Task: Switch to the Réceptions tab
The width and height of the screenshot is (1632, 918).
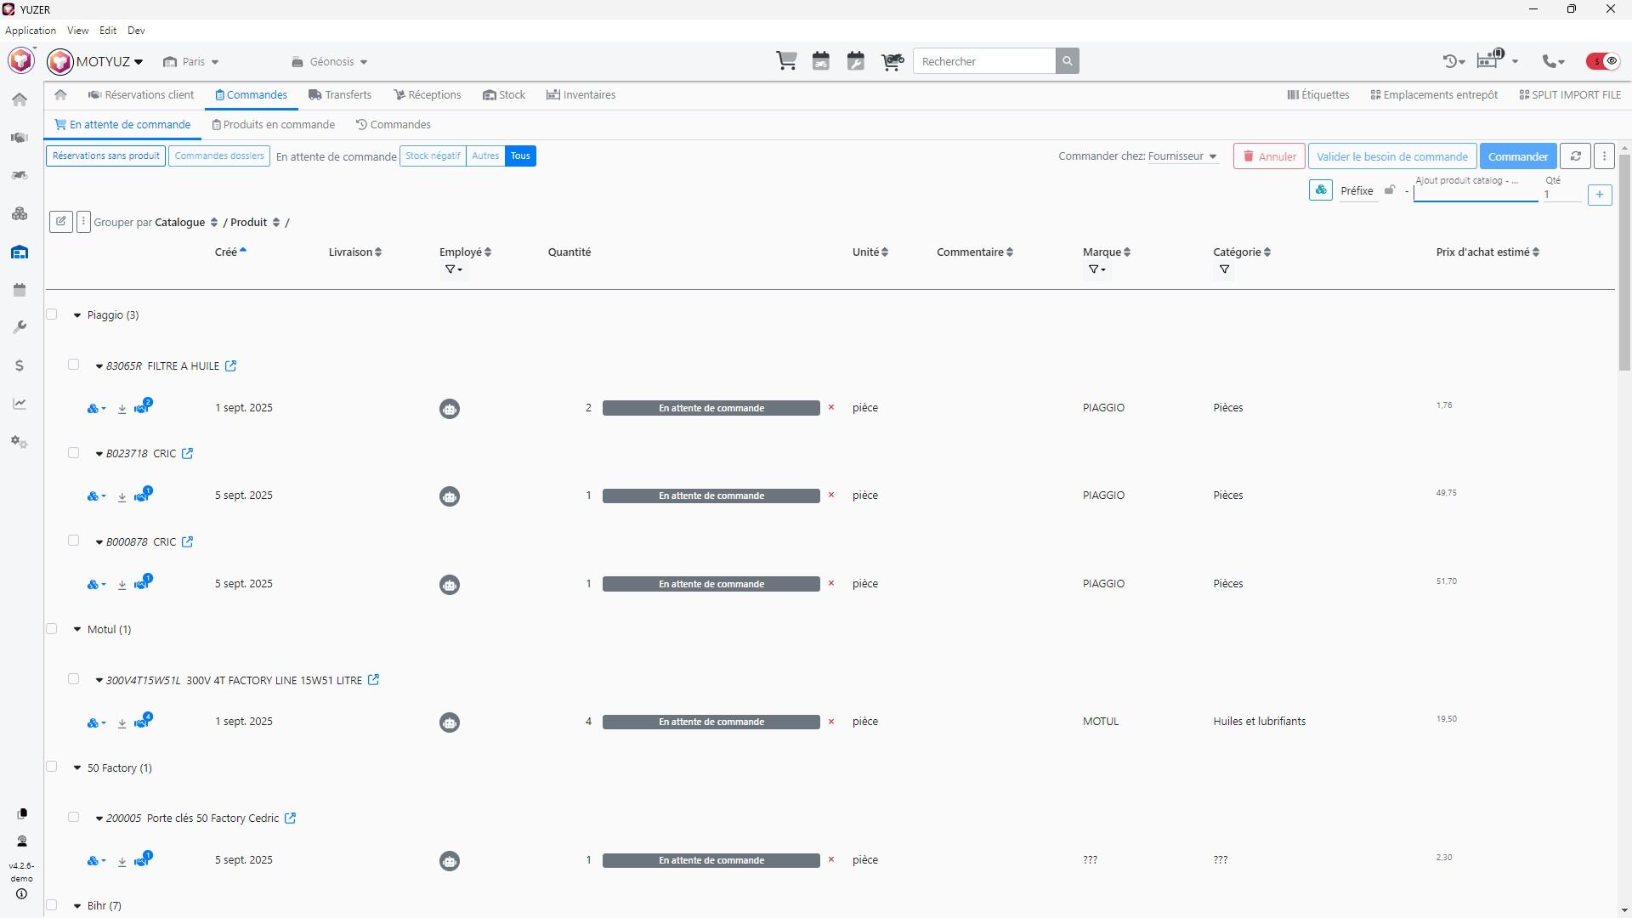Action: click(x=428, y=95)
